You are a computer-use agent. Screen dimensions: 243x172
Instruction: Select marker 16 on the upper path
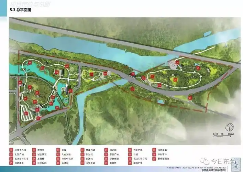coord(67,66)
